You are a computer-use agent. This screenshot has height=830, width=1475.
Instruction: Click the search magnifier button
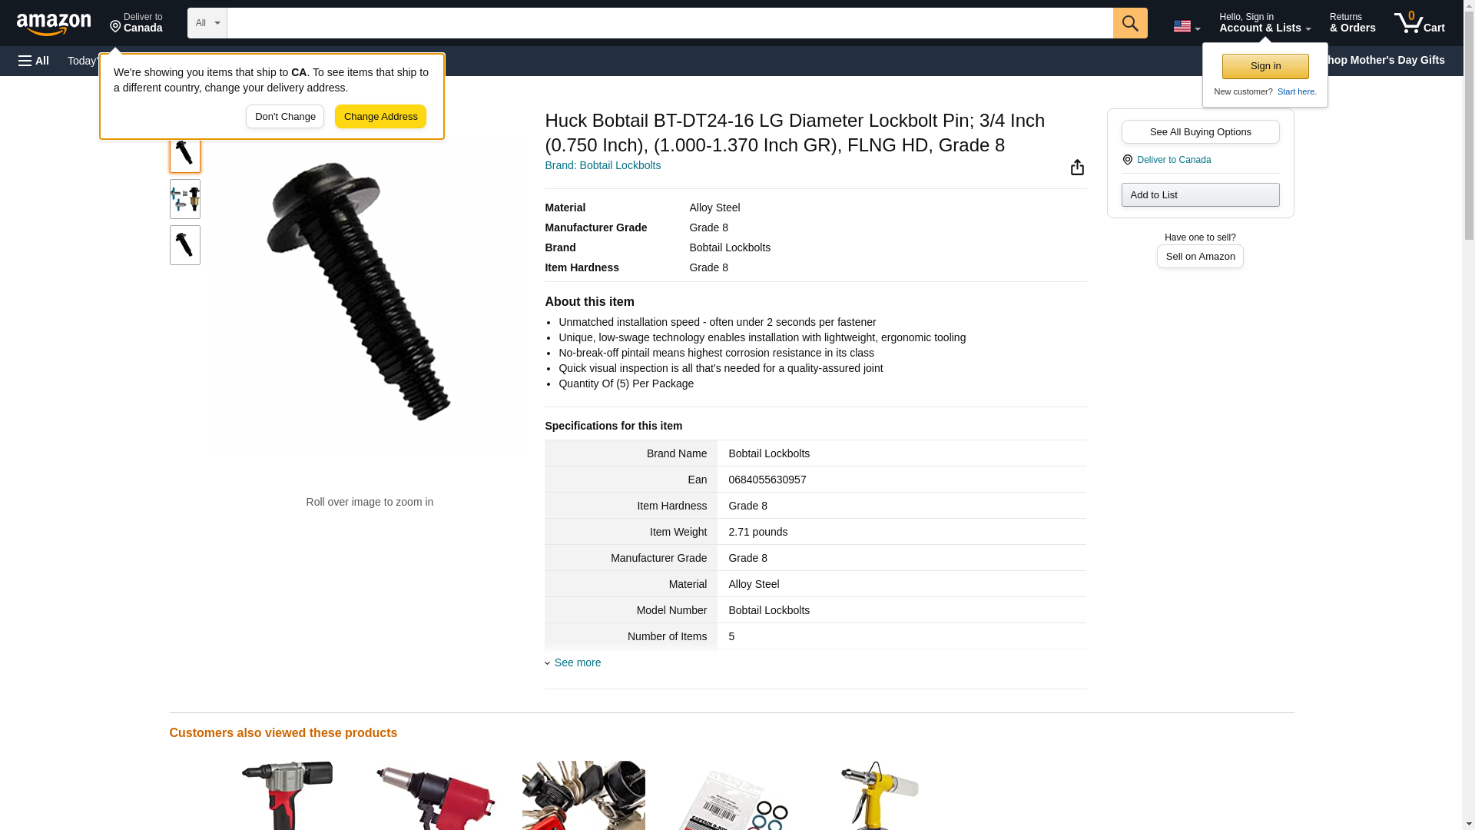coord(1129,23)
